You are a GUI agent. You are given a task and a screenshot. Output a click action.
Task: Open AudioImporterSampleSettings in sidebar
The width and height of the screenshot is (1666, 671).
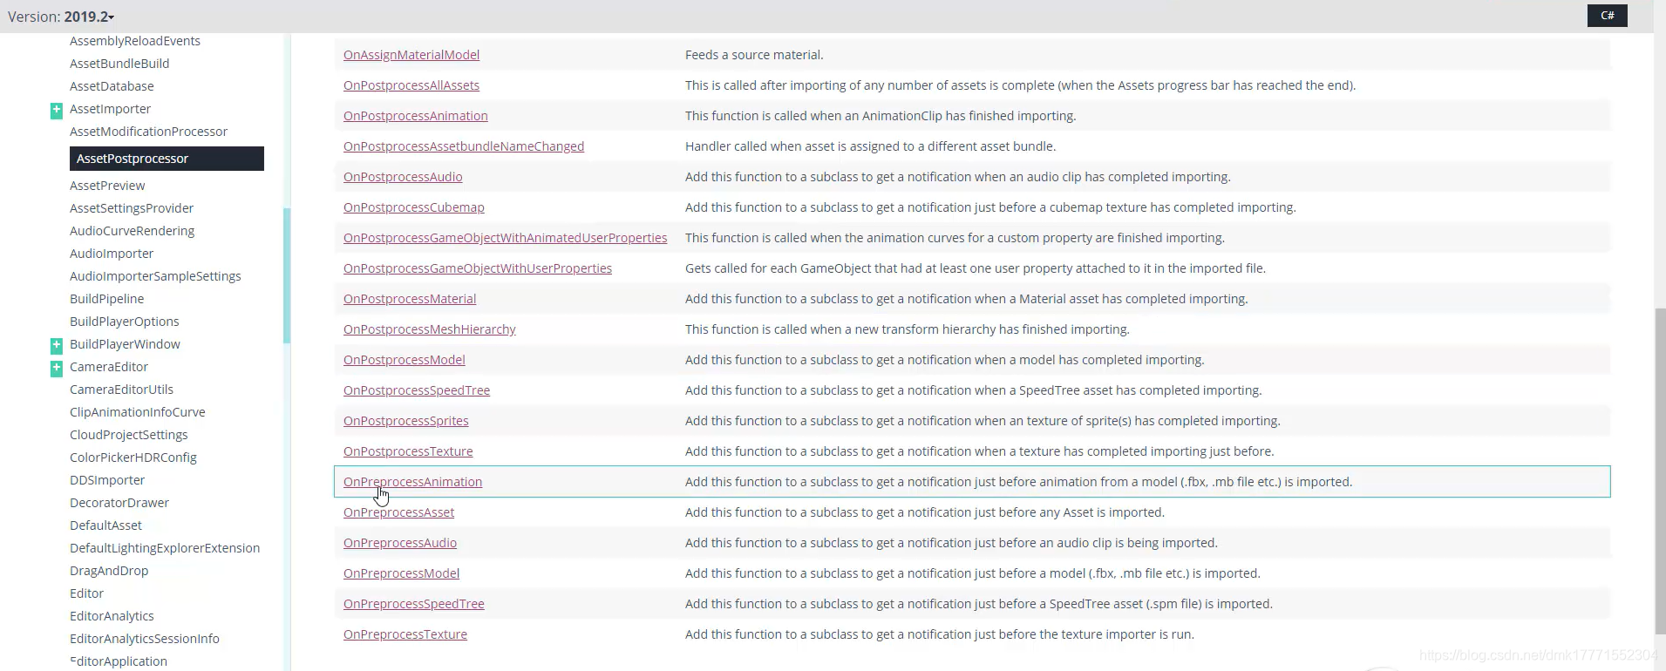coord(155,276)
